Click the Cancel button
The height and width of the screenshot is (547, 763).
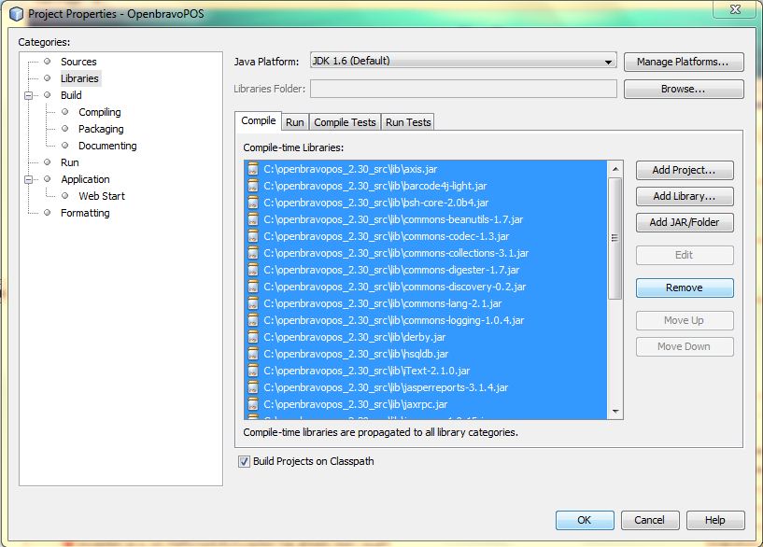click(650, 520)
